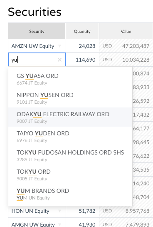This screenshot has width=153, height=227.
Task: Click the Quantity column header
Action: pos(82,31)
